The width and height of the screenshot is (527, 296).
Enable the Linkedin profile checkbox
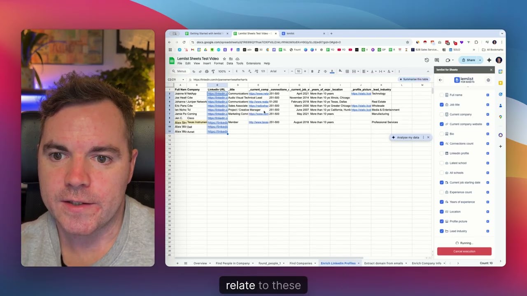coord(442,153)
